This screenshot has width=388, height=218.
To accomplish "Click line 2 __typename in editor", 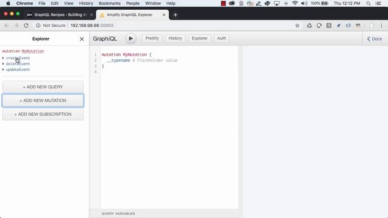I will tap(118, 61).
